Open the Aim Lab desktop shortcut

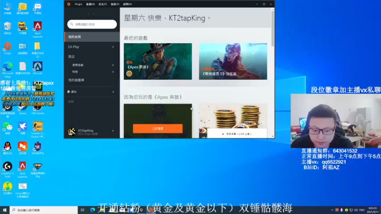pos(38,68)
